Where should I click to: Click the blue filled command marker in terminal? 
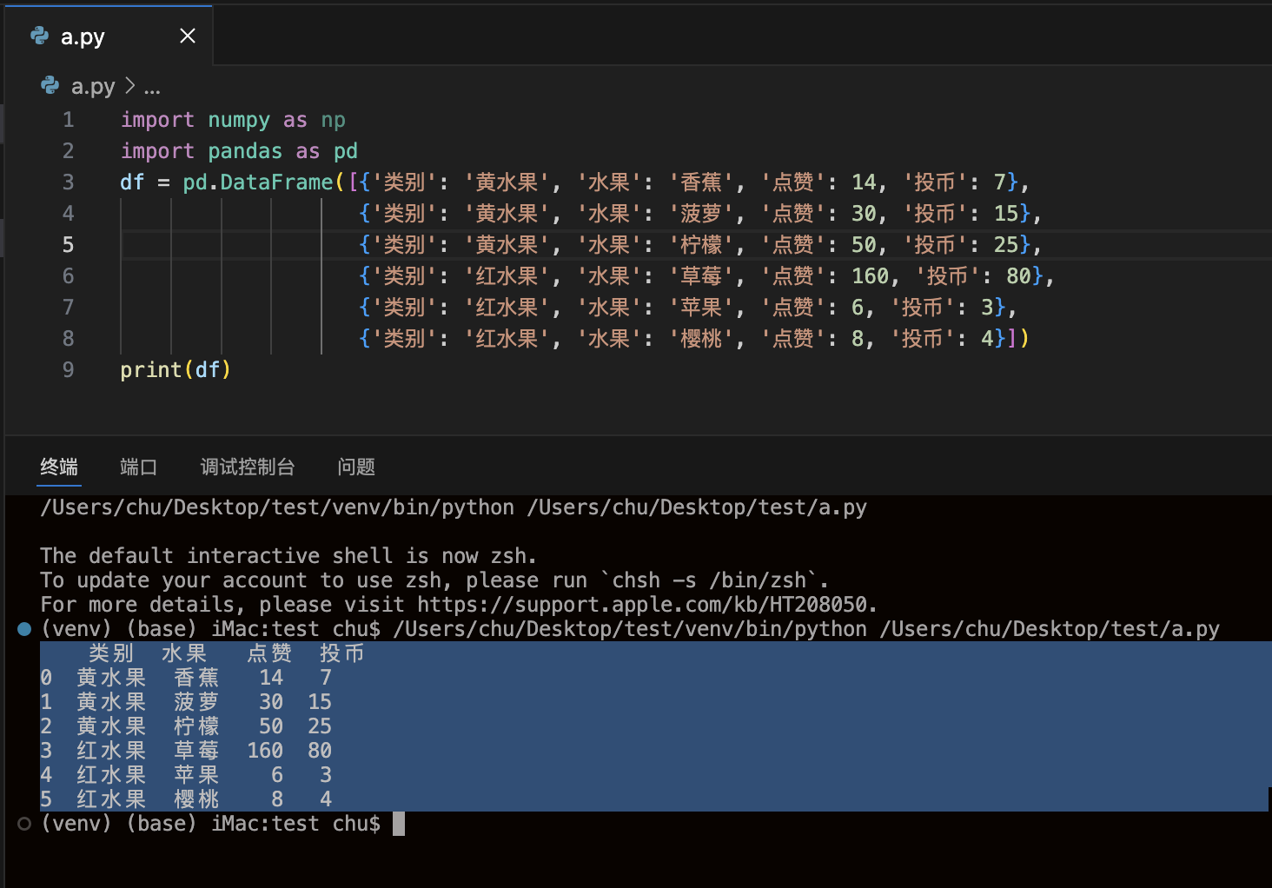pyautogui.click(x=24, y=629)
